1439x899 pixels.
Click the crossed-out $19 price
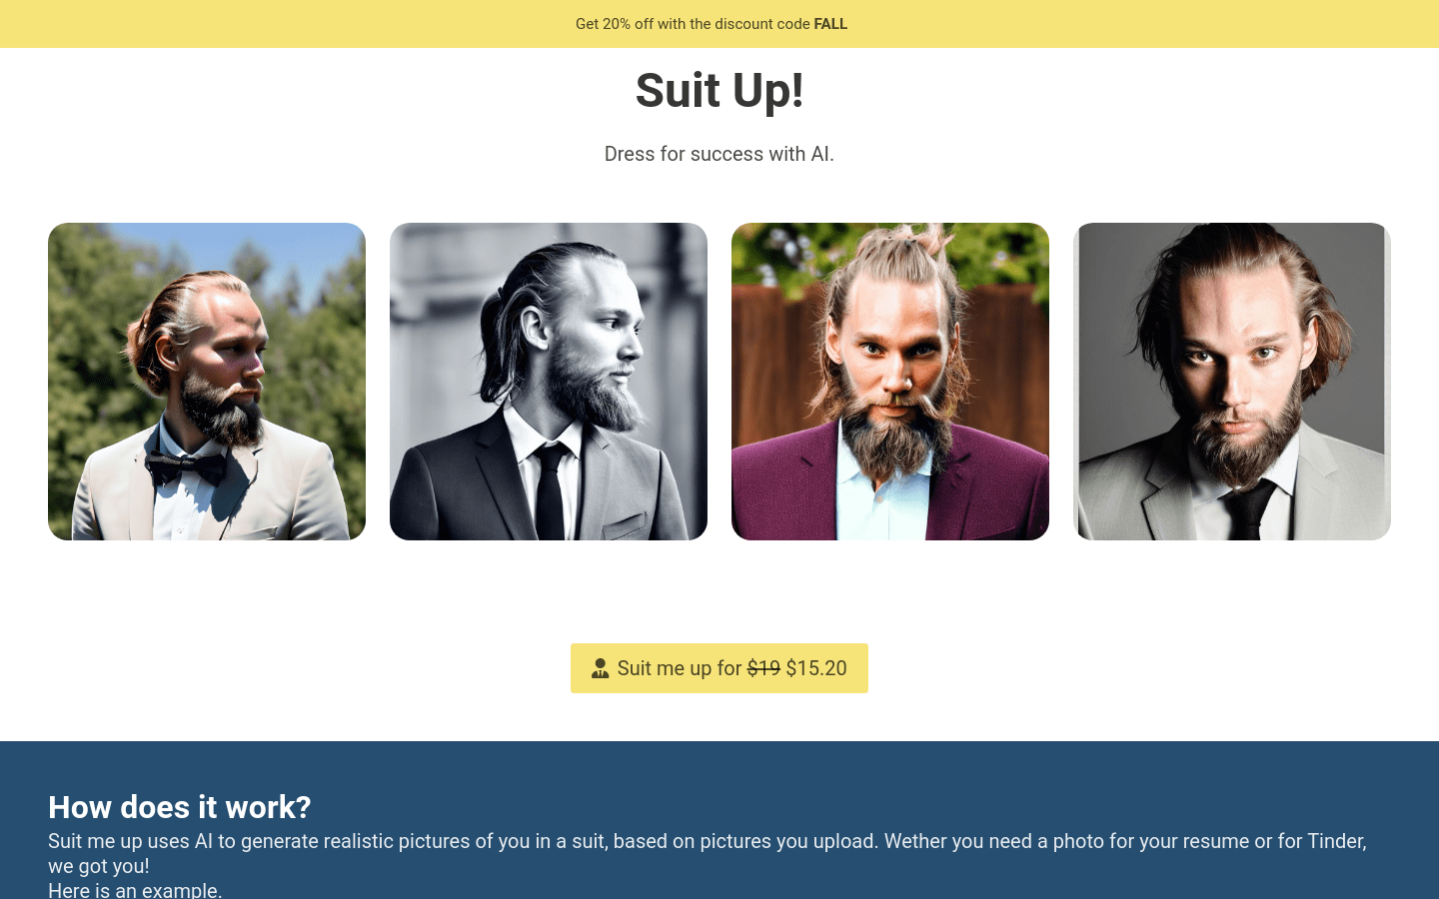click(764, 668)
